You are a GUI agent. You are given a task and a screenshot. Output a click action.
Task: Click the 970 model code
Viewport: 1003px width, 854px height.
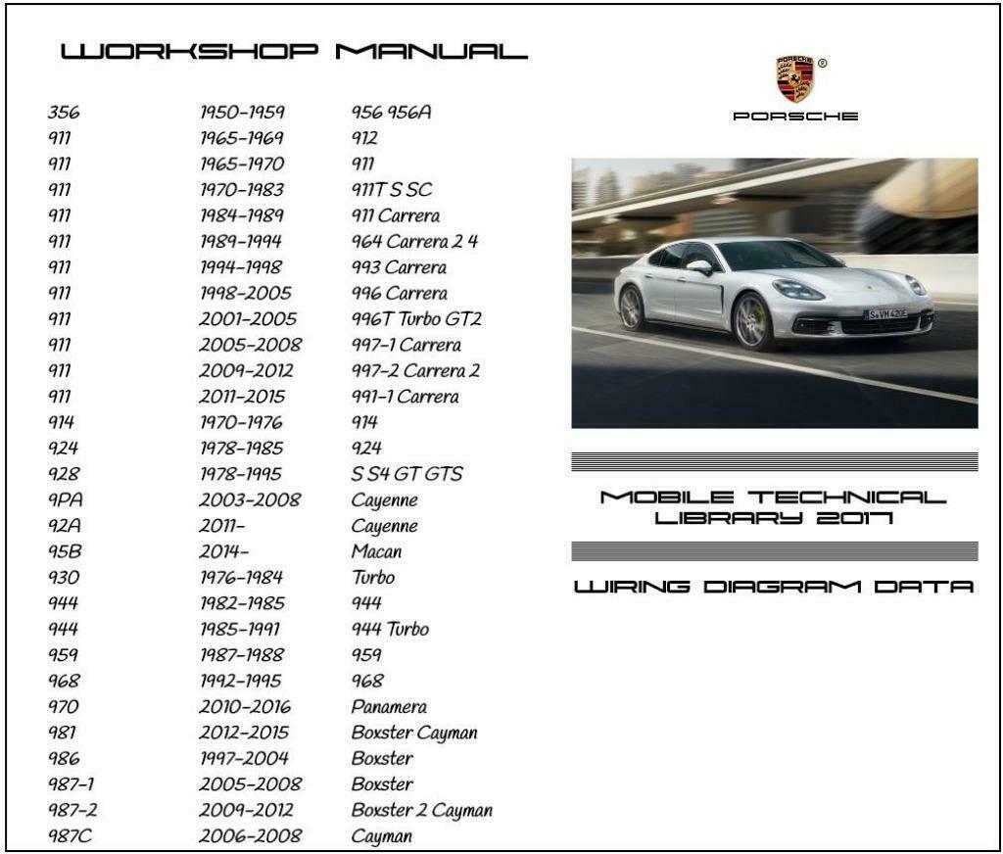pos(64,707)
